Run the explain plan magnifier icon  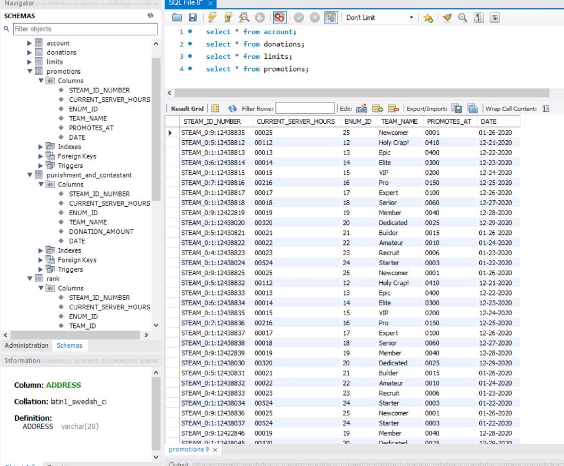(x=243, y=17)
